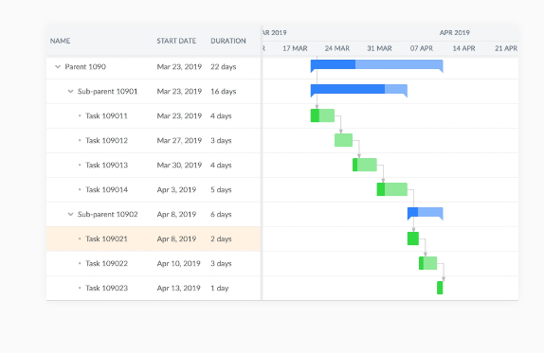The image size is (544, 353).
Task: Select Sub-parent 10901 blue summary bar
Action: (x=359, y=90)
